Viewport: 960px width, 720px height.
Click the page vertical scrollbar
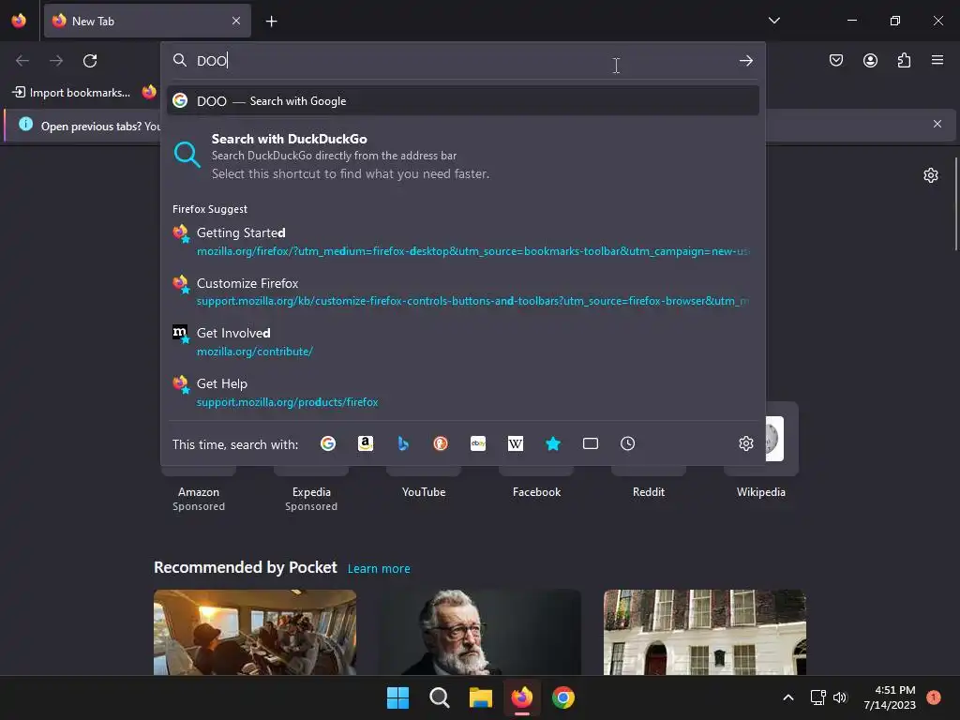coord(955,203)
